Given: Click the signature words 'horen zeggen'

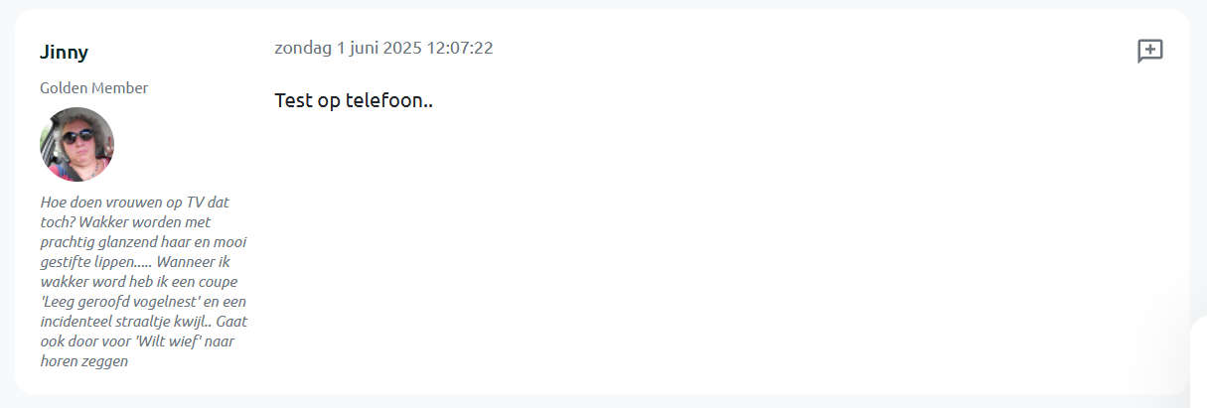Looking at the screenshot, I should [84, 361].
